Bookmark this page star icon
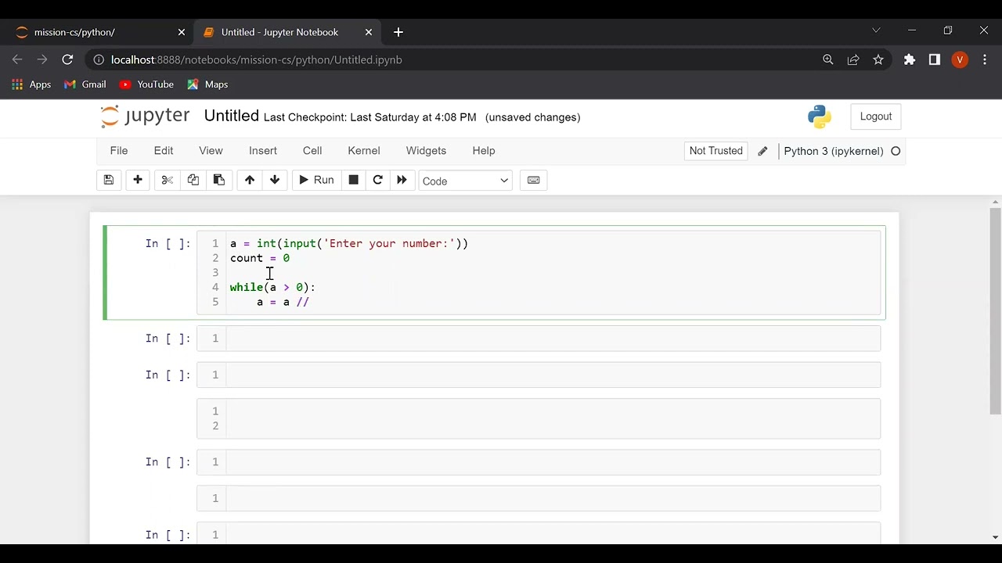This screenshot has width=1002, height=563. click(x=878, y=59)
